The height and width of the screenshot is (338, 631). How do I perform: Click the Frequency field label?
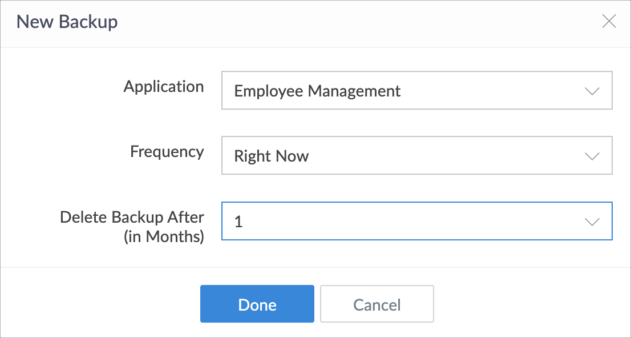(x=167, y=152)
